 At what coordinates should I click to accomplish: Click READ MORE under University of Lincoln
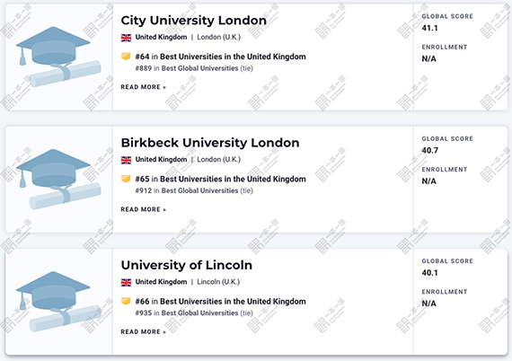pyautogui.click(x=144, y=332)
